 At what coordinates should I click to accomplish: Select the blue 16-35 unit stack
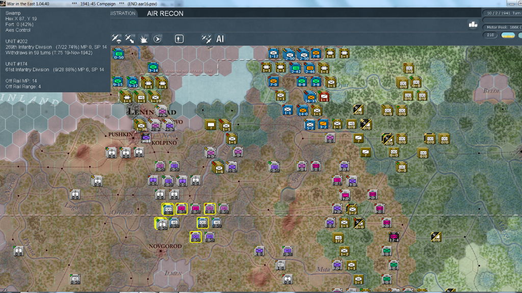[310, 97]
